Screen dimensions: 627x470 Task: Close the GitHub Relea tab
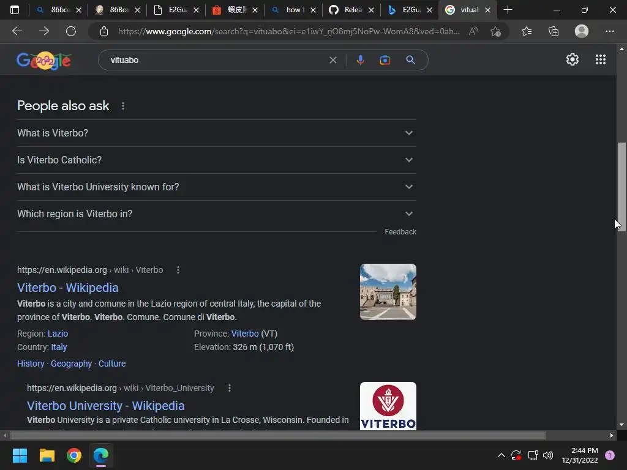[x=371, y=10]
